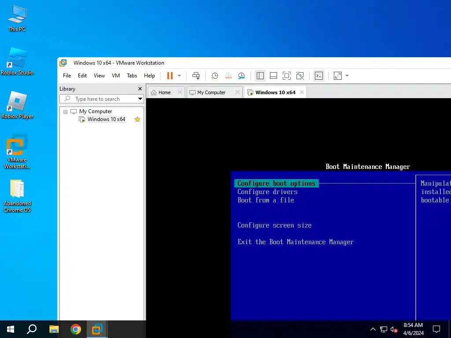
Task: Open the VM menu
Action: point(116,76)
